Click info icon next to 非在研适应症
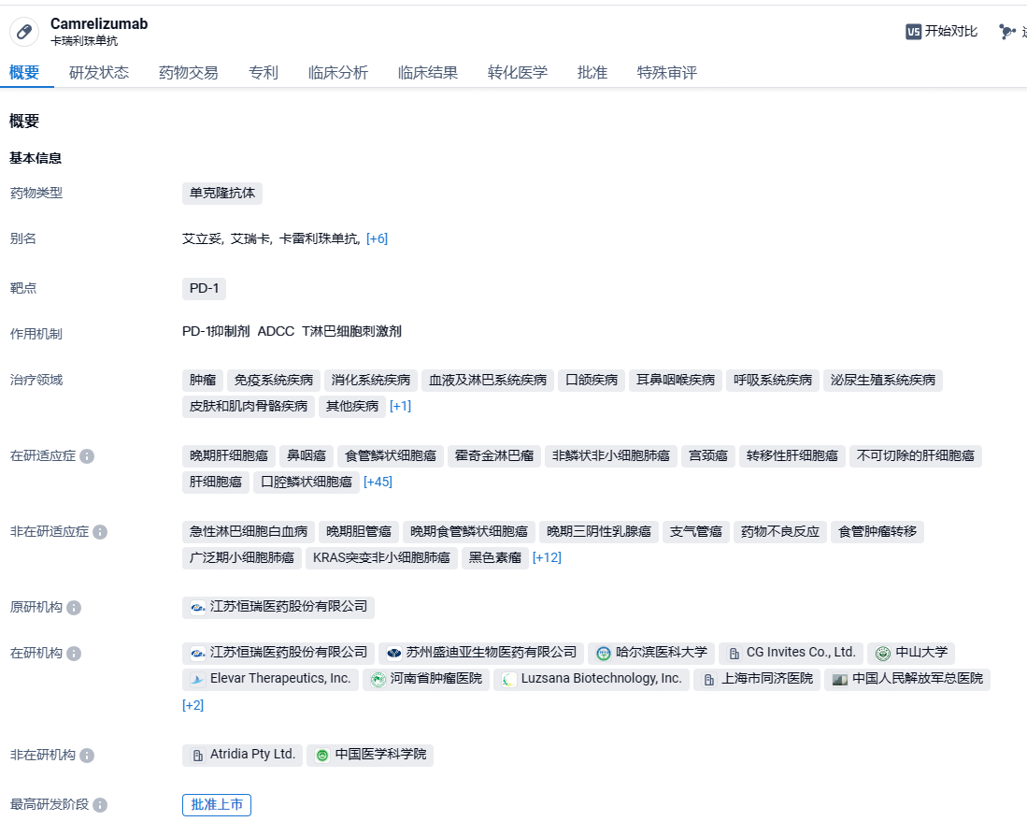This screenshot has width=1027, height=836. (100, 532)
